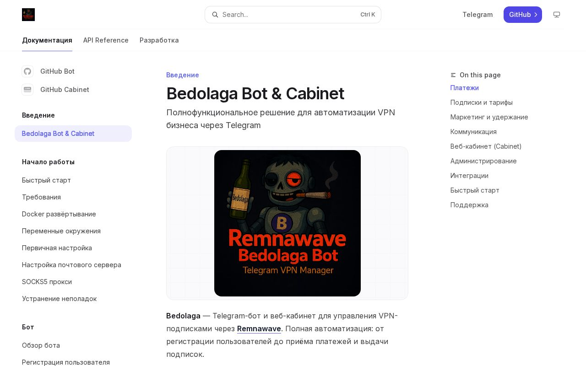Screen dimensions: 586x366
Task: Open the Обзор бота sidebar page
Action: pos(73,345)
